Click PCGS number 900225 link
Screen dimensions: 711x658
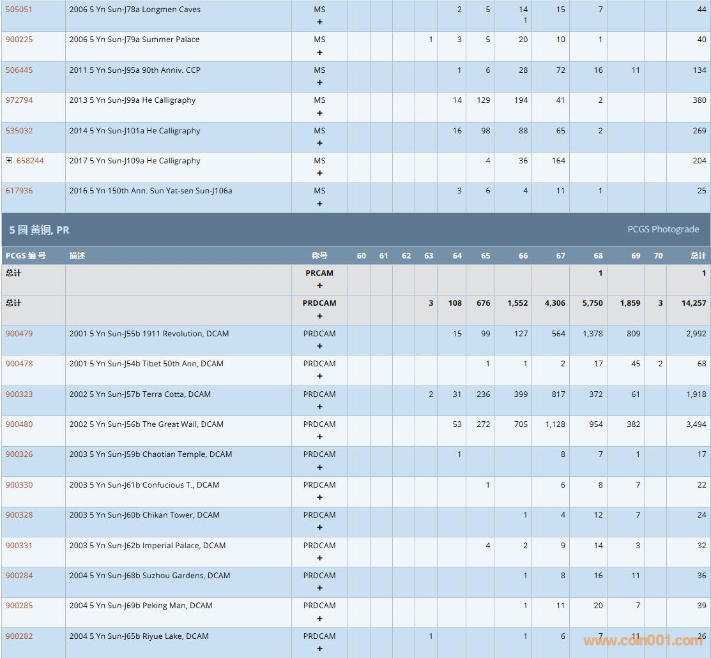(19, 40)
